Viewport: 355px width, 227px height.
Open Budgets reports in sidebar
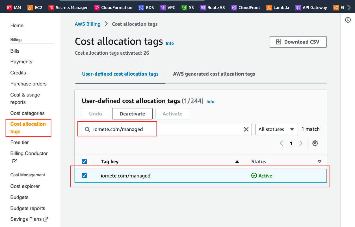[28, 208]
